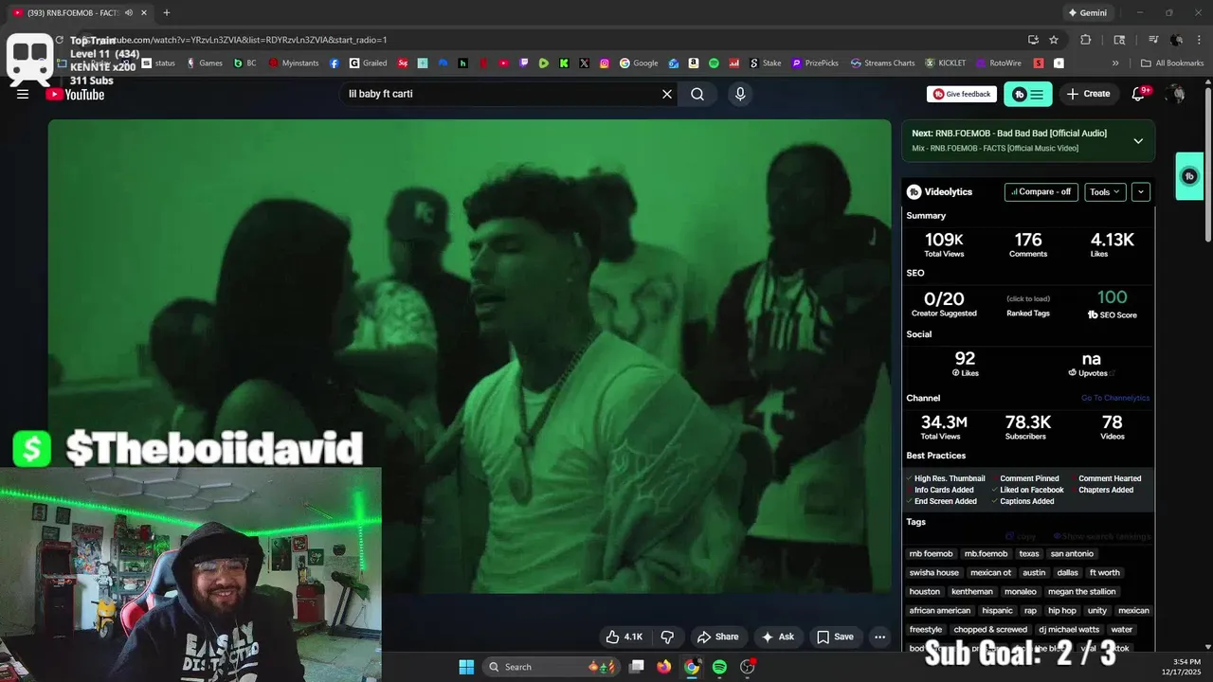
Task: Open Instagram bookmark icon
Action: (x=605, y=63)
